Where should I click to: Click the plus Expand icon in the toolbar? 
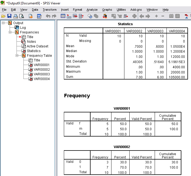156,16
